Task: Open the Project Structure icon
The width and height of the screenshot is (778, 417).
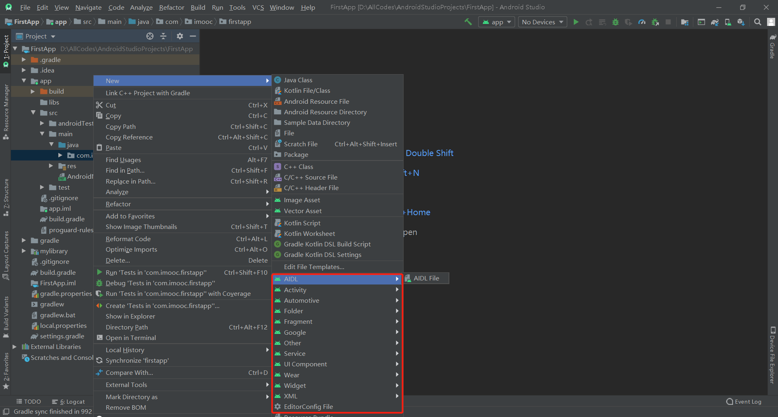Action: pos(685,22)
